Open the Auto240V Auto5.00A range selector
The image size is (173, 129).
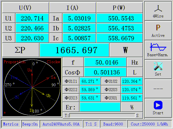[x=61, y=124]
